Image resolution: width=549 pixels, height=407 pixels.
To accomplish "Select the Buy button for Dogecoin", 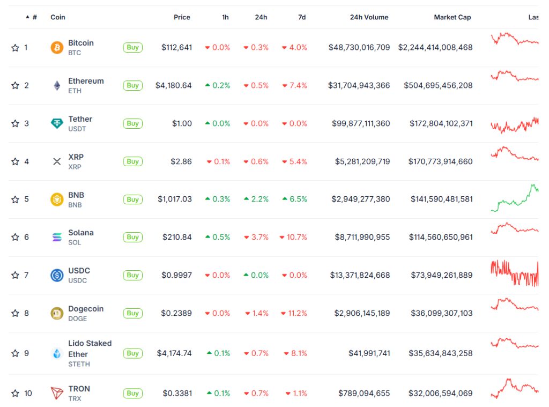I will [x=133, y=313].
